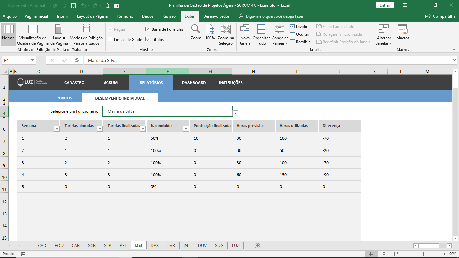Click the save icon in title bar
Image resolution: width=459 pixels, height=258 pixels.
[x=74, y=5]
